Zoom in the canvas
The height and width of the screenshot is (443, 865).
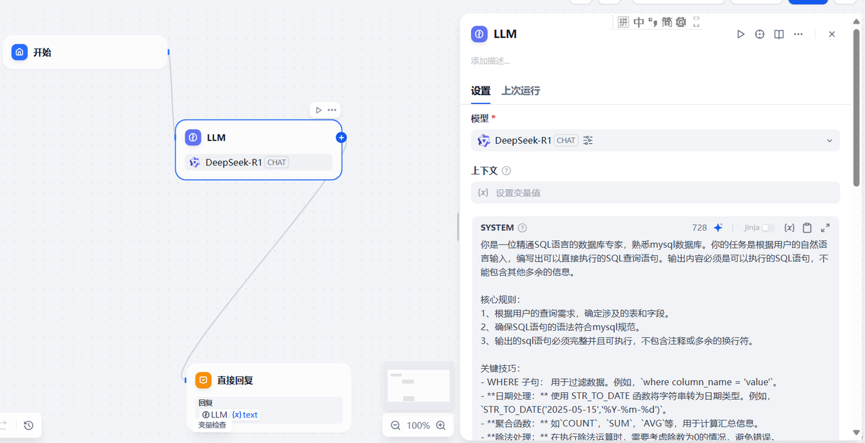(441, 425)
